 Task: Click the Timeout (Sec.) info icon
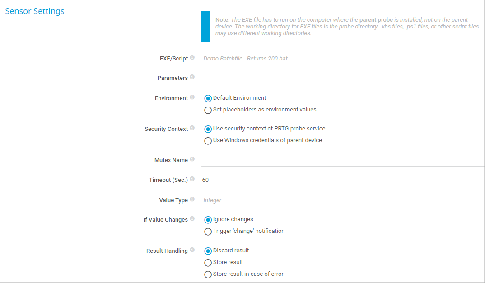pos(192,179)
